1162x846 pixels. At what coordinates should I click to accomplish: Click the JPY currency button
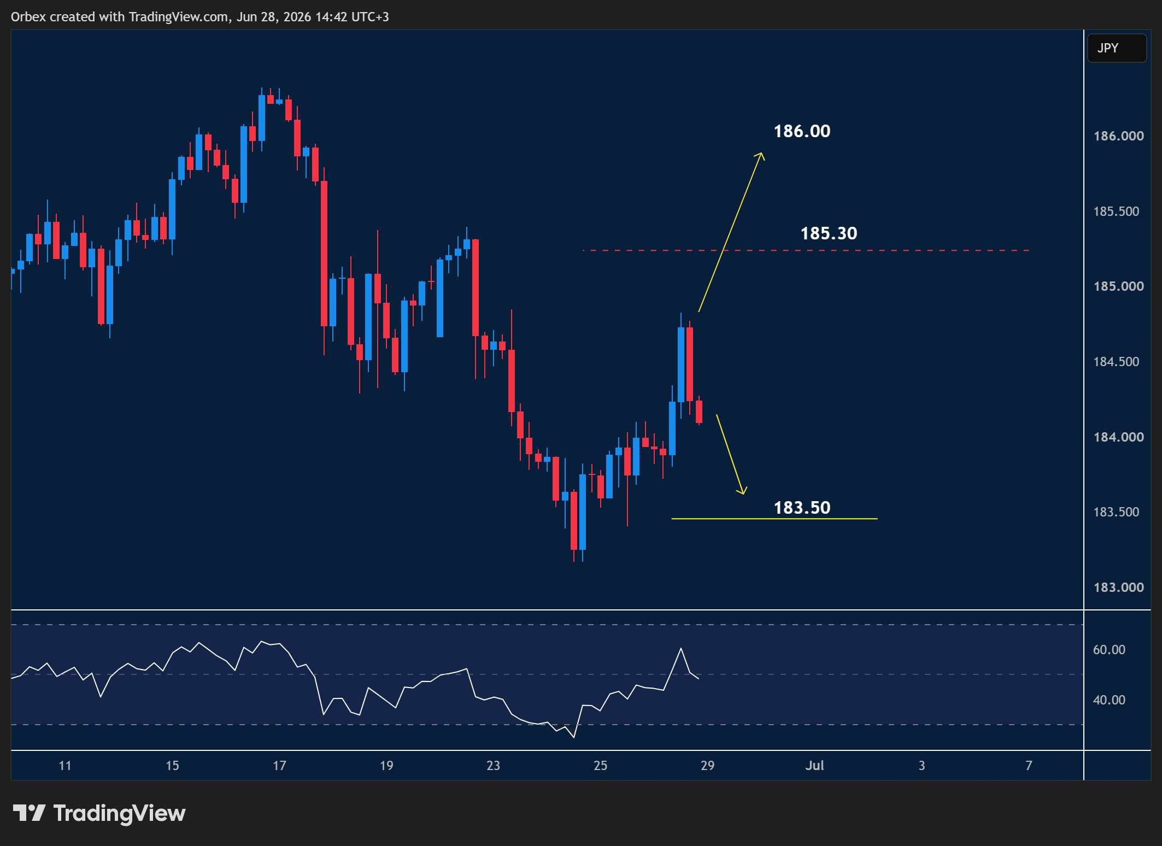click(x=1116, y=48)
